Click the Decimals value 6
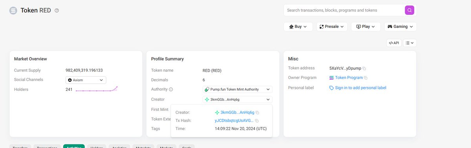Image resolution: width=471 pixels, height=148 pixels. tap(204, 80)
